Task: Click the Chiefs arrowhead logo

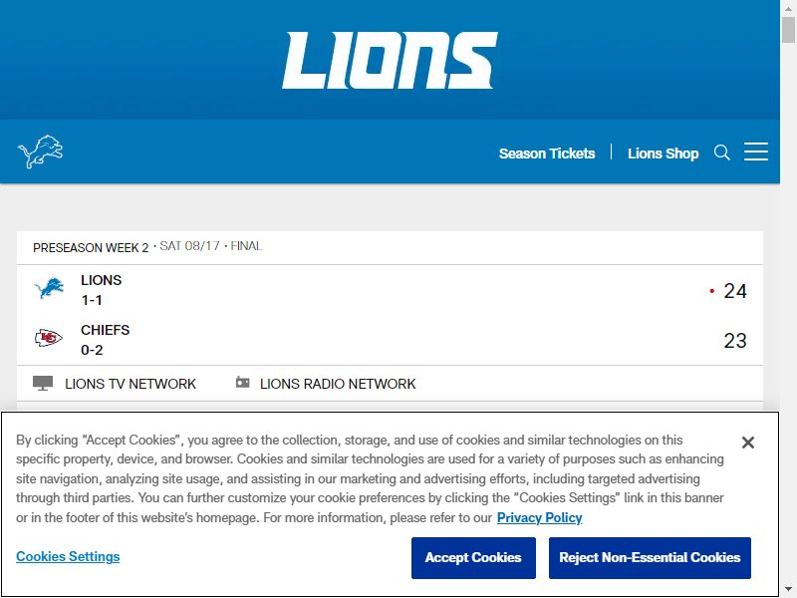Action: click(x=48, y=338)
